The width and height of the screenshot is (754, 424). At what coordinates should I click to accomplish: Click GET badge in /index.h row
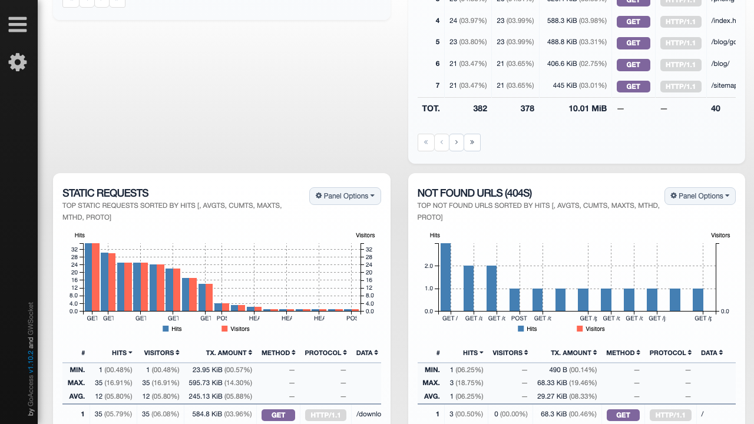pyautogui.click(x=633, y=21)
